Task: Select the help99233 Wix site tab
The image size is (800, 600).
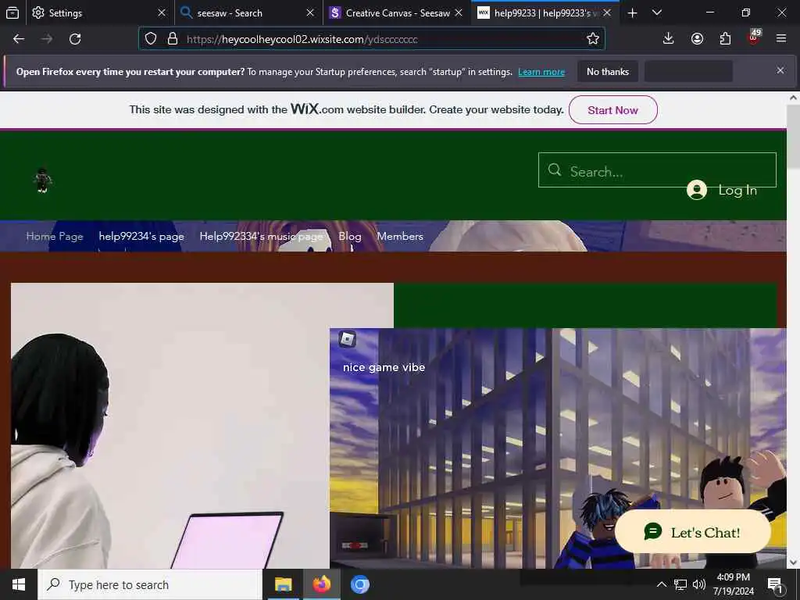Action: [x=545, y=12]
